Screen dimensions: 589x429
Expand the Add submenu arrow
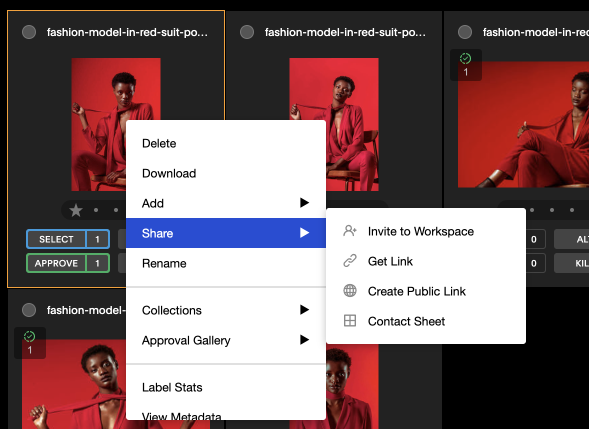coord(304,203)
